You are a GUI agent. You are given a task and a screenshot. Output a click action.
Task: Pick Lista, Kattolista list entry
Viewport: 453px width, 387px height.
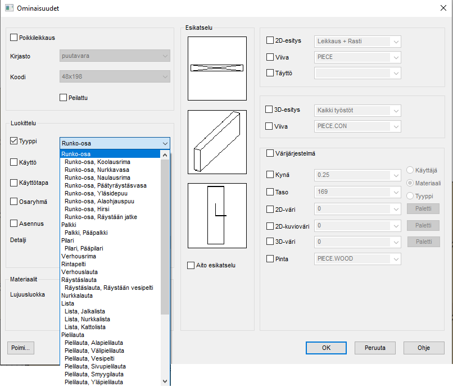click(85, 327)
